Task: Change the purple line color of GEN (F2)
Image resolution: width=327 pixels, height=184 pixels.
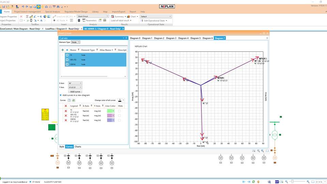Action: 111,116
